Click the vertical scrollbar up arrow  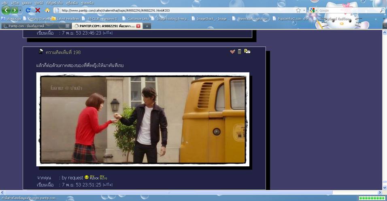point(385,32)
